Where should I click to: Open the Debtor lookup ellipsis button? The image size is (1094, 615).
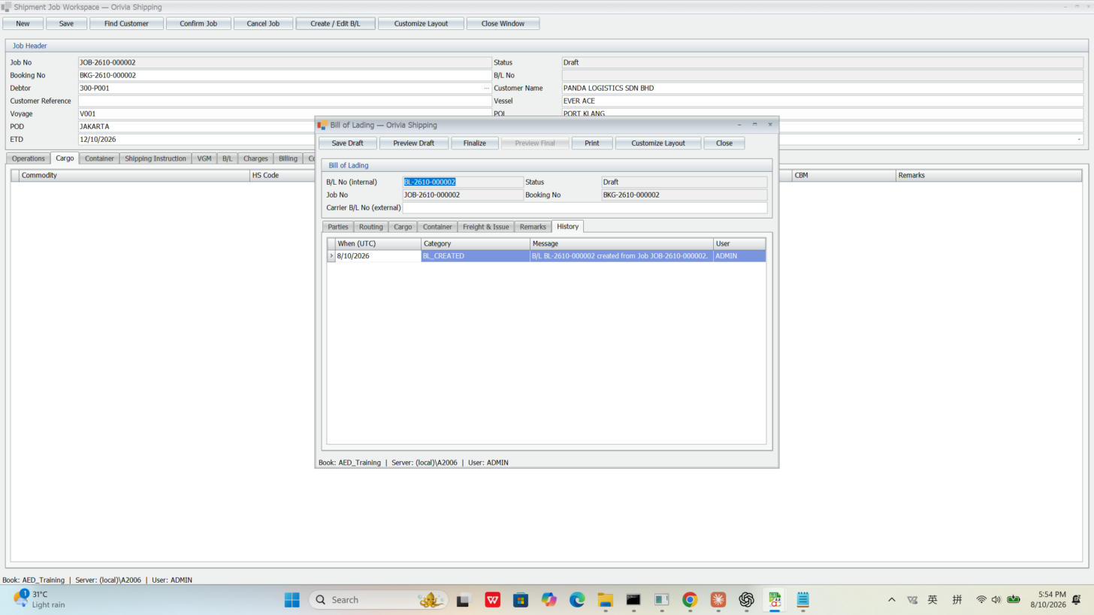click(486, 88)
